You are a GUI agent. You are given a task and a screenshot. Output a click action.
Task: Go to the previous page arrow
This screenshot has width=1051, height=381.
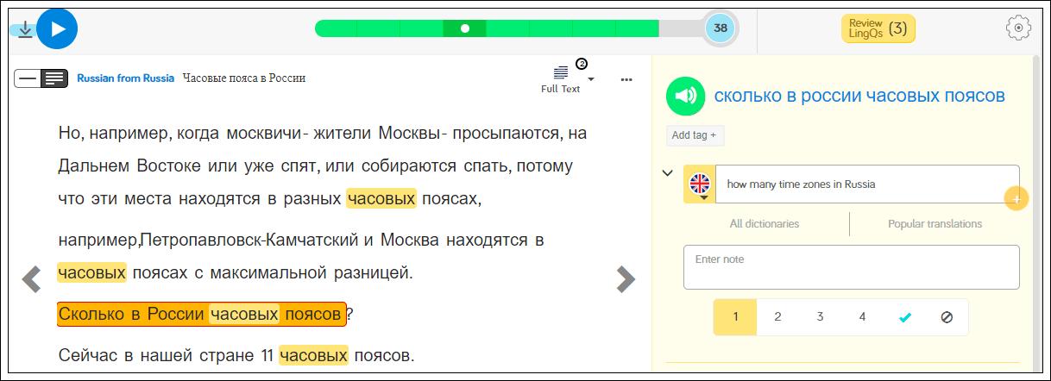32,278
